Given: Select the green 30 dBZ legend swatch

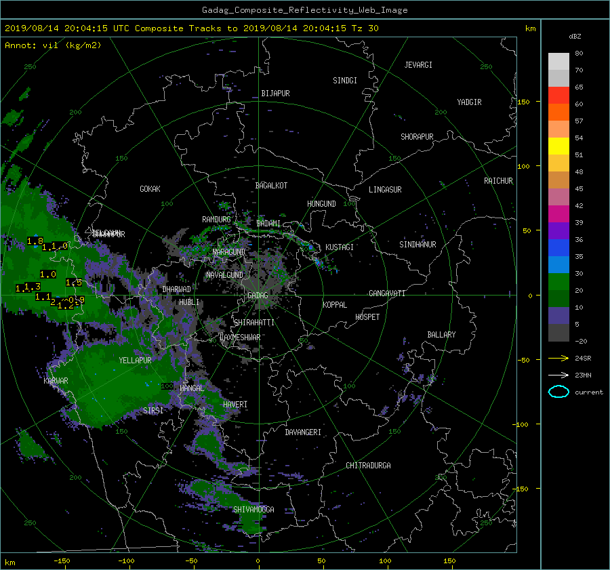Looking at the screenshot, I should tap(558, 281).
